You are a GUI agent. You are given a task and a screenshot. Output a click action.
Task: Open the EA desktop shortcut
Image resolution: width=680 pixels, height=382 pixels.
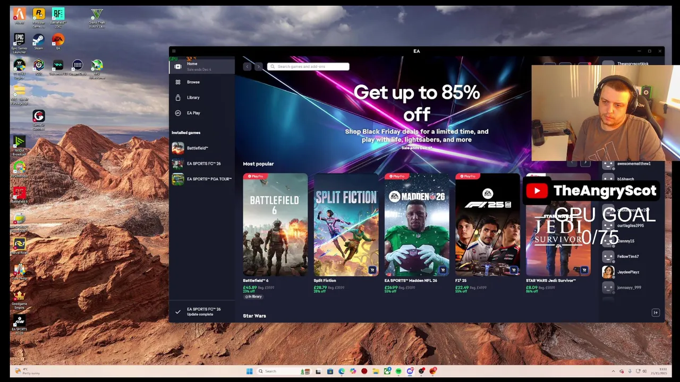[58, 42]
